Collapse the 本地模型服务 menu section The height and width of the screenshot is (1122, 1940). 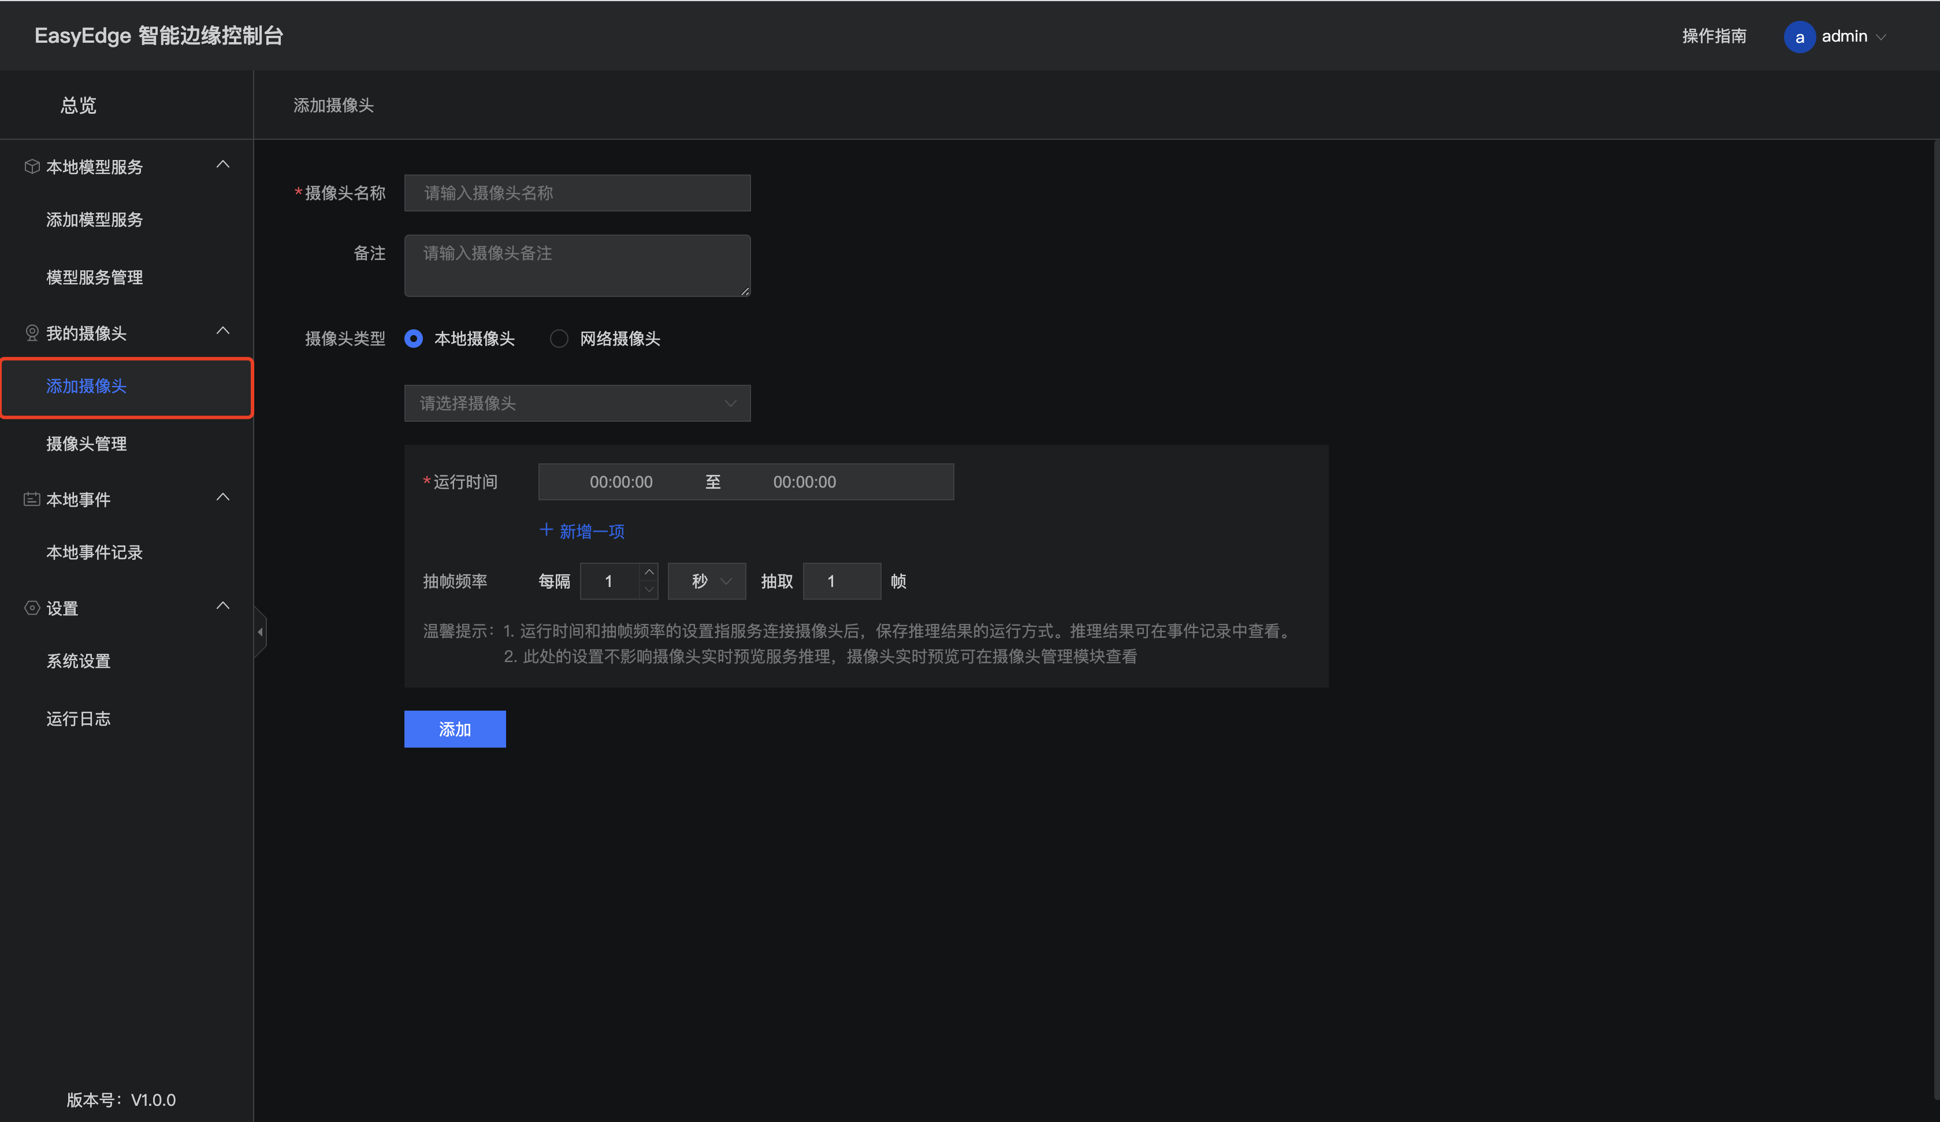pos(223,165)
